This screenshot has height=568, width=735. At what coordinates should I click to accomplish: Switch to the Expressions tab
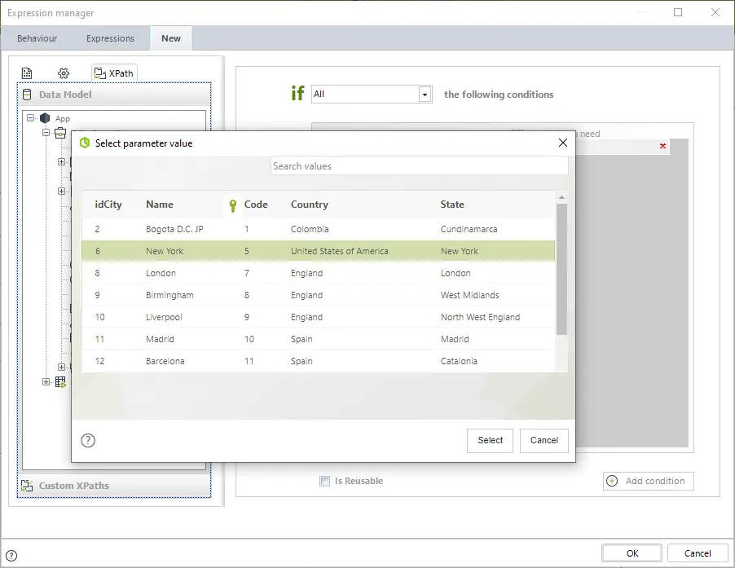110,38
